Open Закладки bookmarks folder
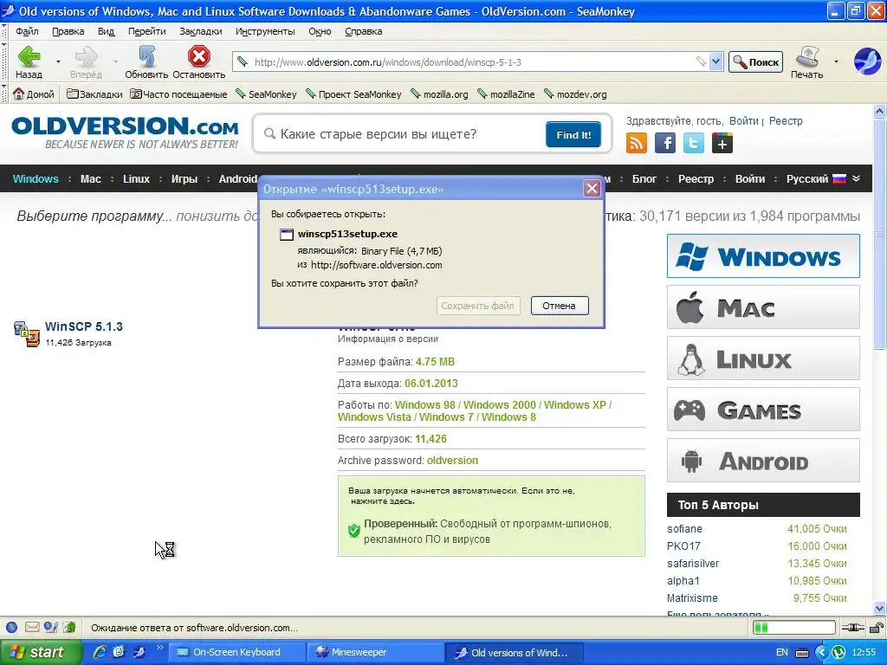The image size is (887, 665). click(94, 94)
